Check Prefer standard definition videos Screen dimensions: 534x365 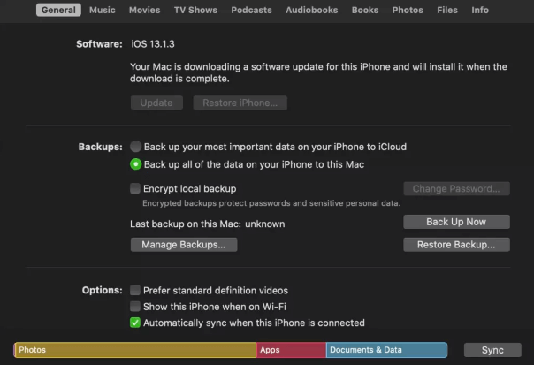coord(135,290)
